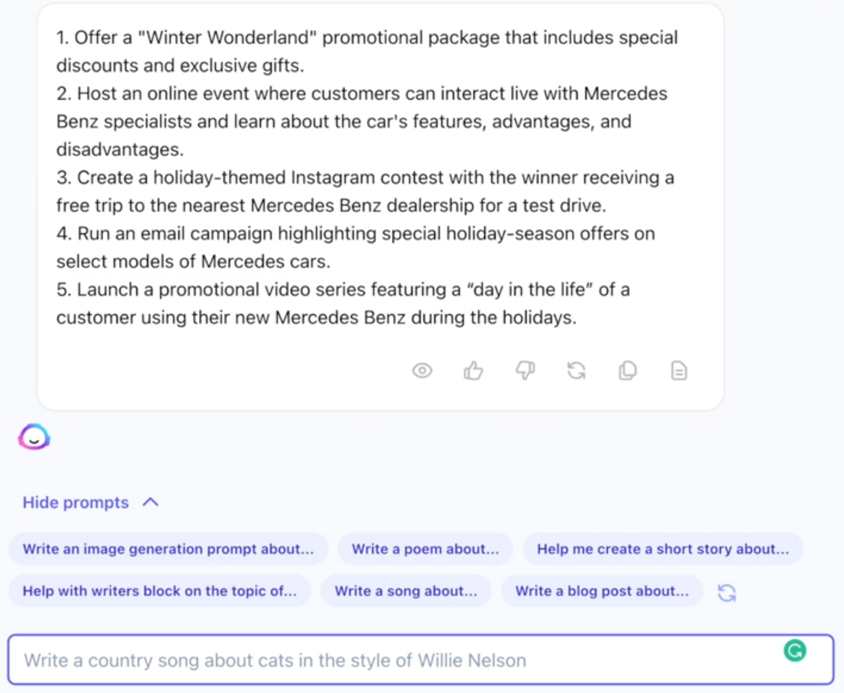Open the Grammarly icon in the input box
The height and width of the screenshot is (693, 844).
[795, 651]
